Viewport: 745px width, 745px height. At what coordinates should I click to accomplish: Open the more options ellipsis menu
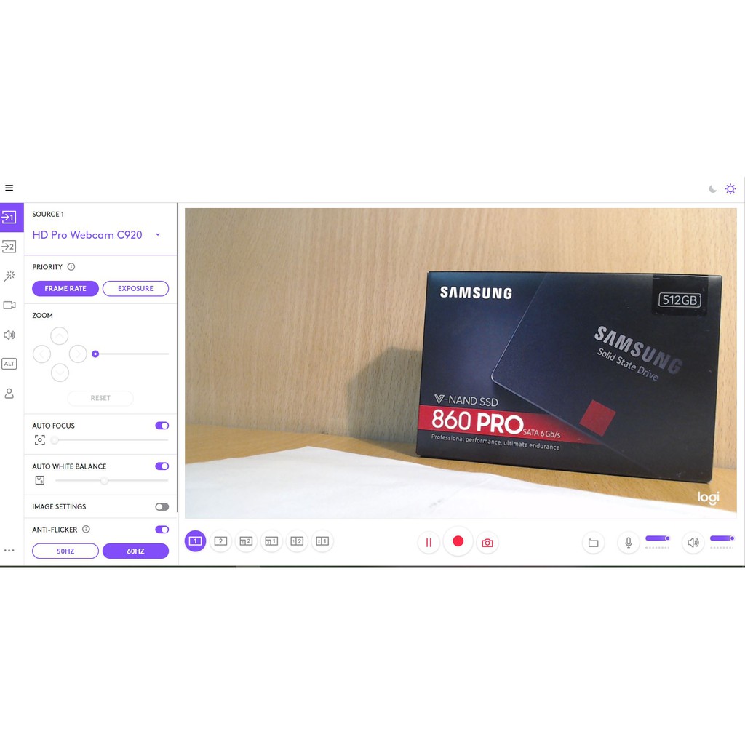[9, 551]
